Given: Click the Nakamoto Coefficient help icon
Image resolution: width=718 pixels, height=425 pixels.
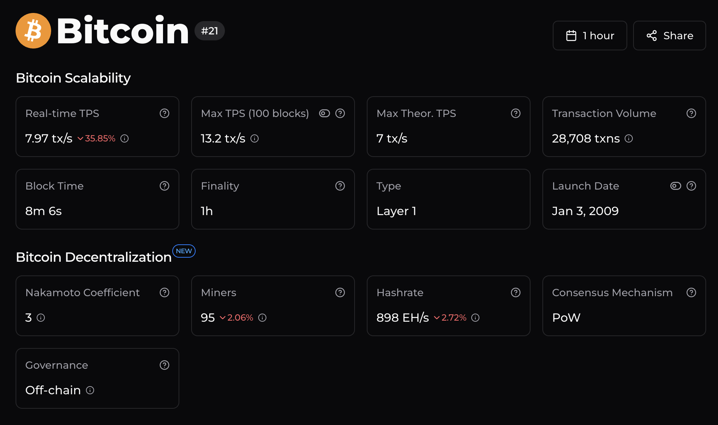Looking at the screenshot, I should click(x=164, y=292).
